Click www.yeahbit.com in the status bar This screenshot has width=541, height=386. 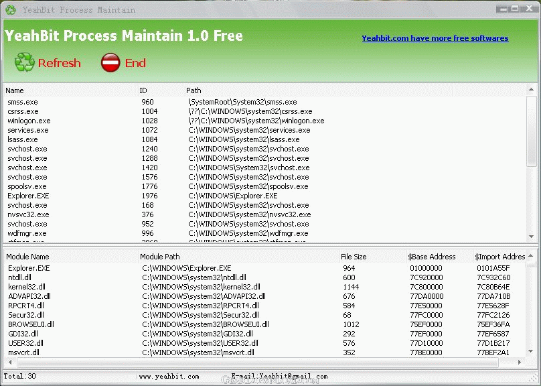pos(169,377)
